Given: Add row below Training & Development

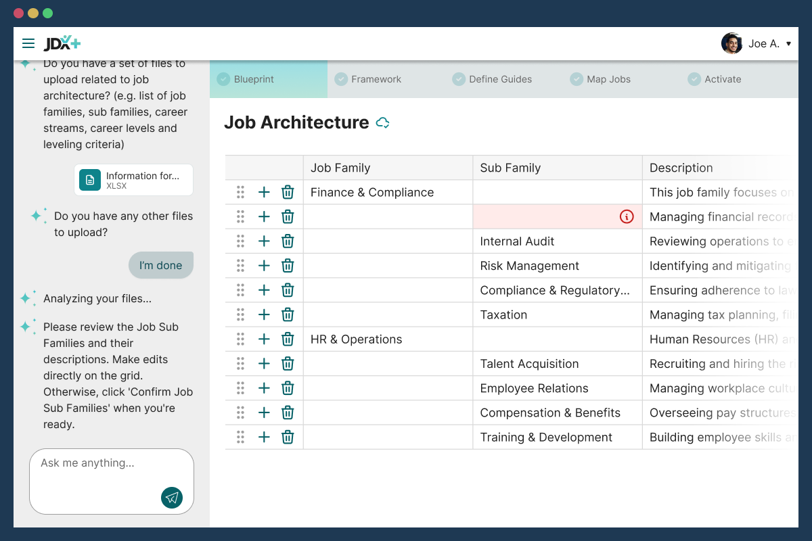Looking at the screenshot, I should [264, 438].
